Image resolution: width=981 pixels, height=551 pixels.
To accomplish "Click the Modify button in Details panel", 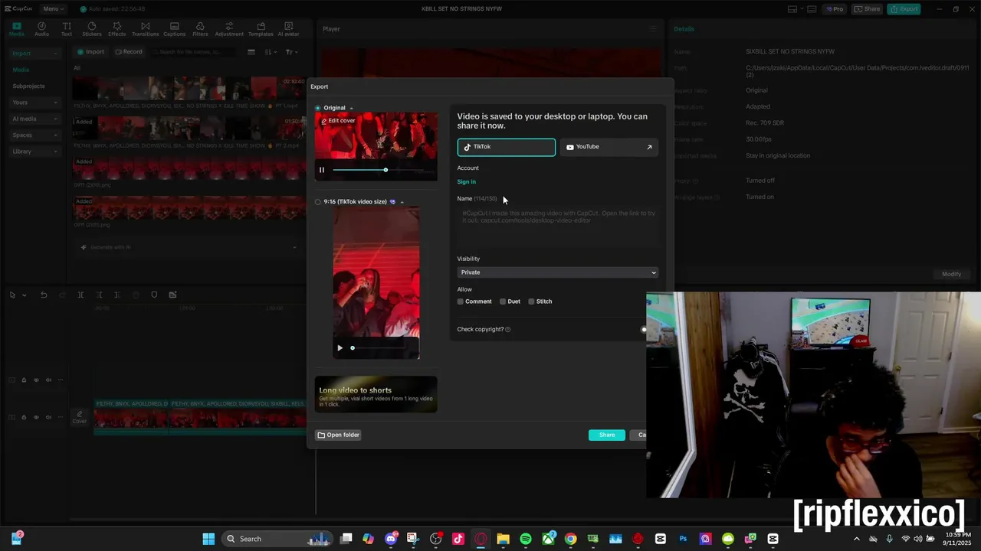I will tap(951, 274).
